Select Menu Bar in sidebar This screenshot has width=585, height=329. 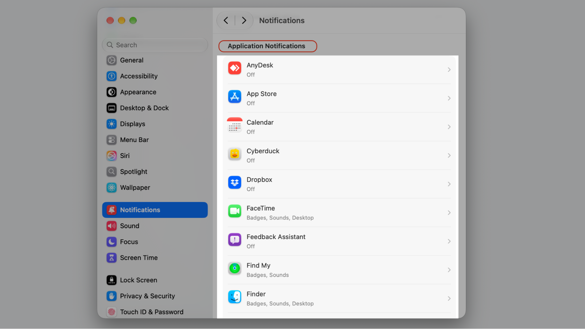tap(155, 140)
